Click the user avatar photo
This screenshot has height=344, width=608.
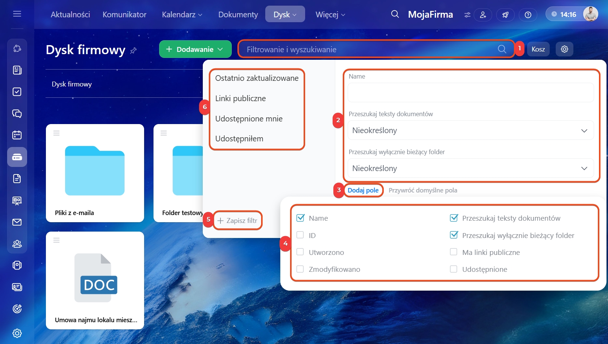[x=590, y=14]
